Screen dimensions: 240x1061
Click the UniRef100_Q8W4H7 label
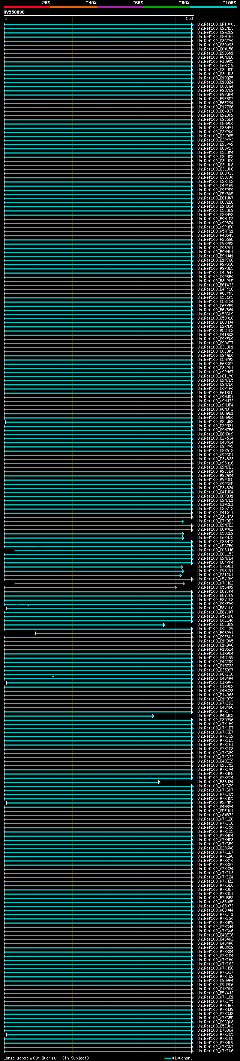tap(215, 37)
